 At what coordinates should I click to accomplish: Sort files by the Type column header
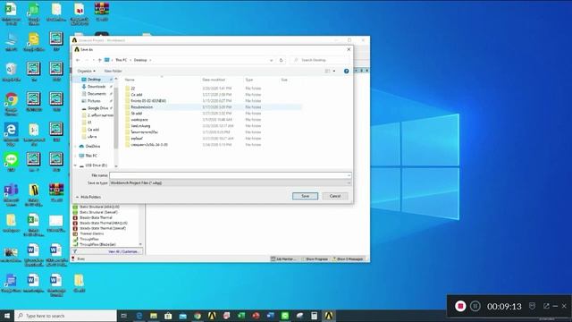coord(249,80)
